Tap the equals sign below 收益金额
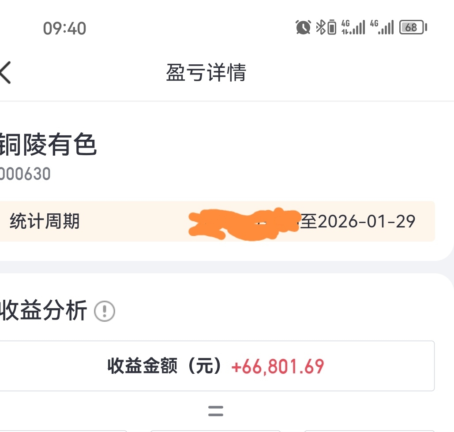Image resolution: width=454 pixels, height=432 pixels. [215, 412]
